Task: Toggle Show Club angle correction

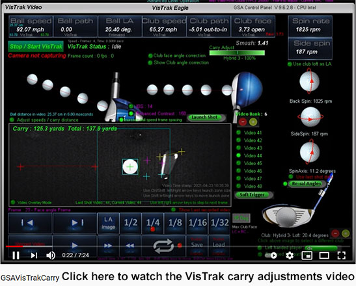Action: click(150, 63)
